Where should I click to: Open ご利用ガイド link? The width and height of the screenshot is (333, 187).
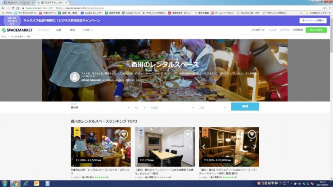[257, 30]
